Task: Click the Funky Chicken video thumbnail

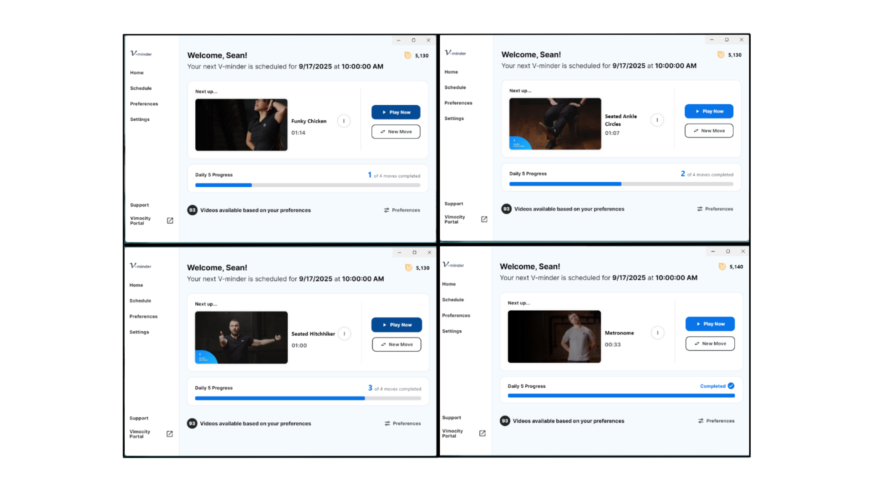Action: pos(241,125)
